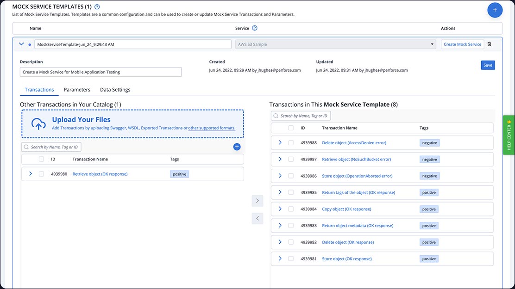Select all catalog transactions header checkbox
The image size is (515, 289).
pos(41,159)
